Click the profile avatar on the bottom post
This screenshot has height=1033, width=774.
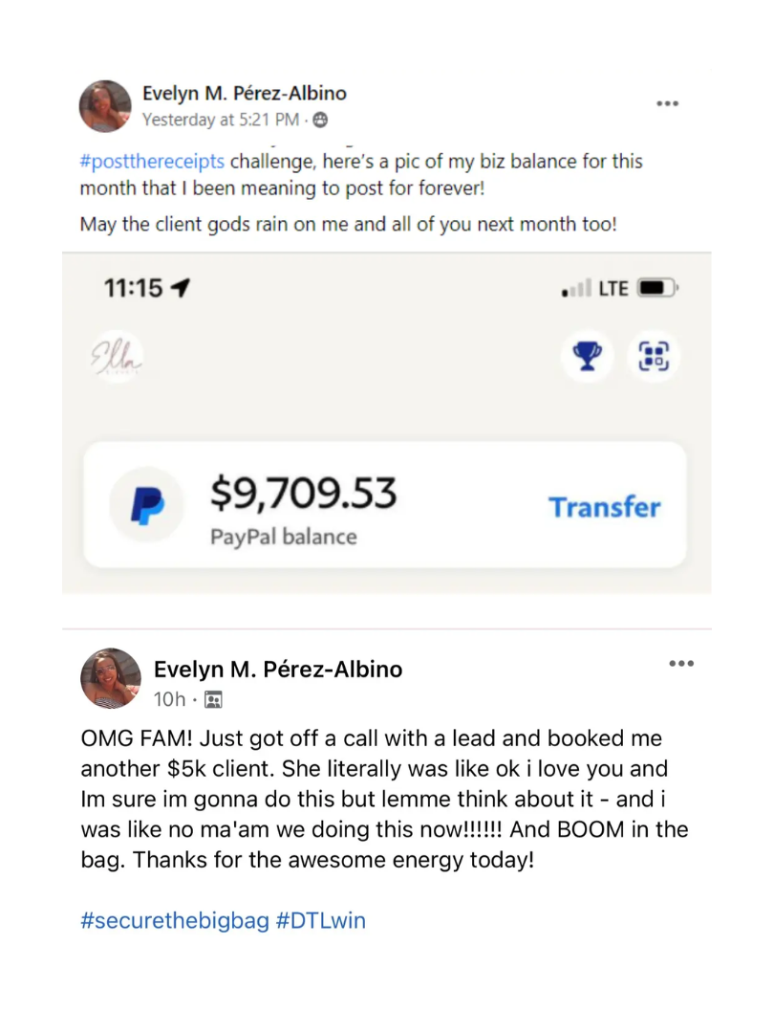111,678
